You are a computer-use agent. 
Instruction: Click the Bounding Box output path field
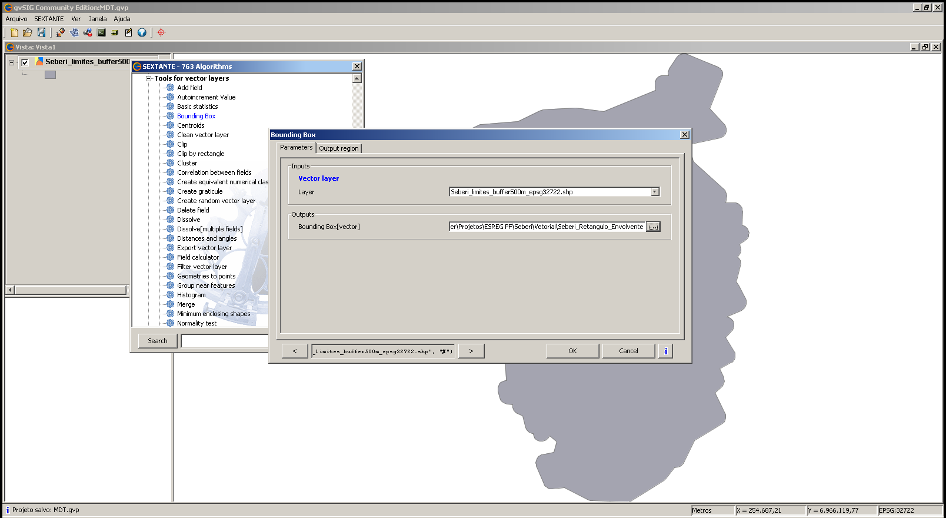click(547, 227)
